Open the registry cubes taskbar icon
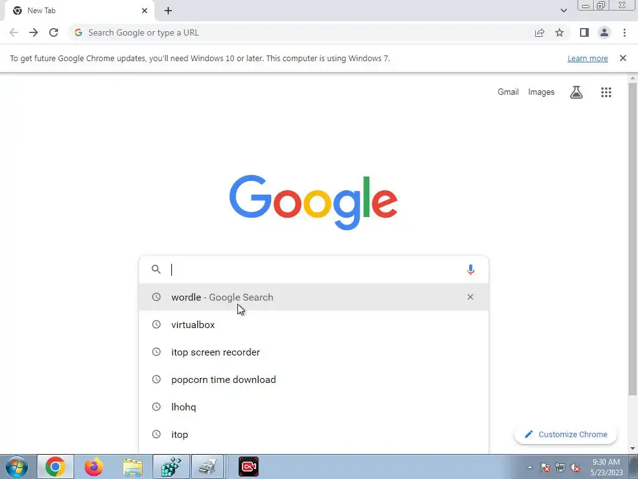The height and width of the screenshot is (479, 638). coord(171,467)
